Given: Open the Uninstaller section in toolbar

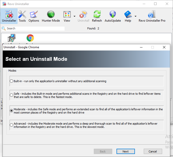Looking at the screenshot, I should 9,16.
